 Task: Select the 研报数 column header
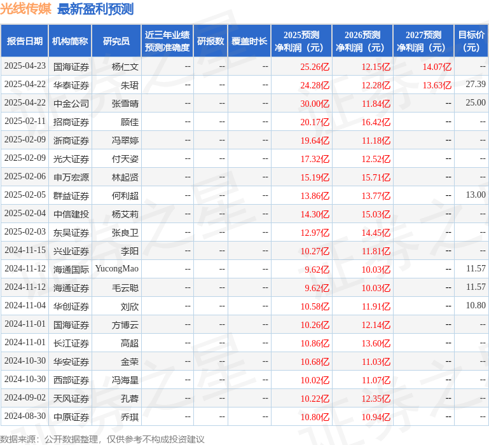210,41
